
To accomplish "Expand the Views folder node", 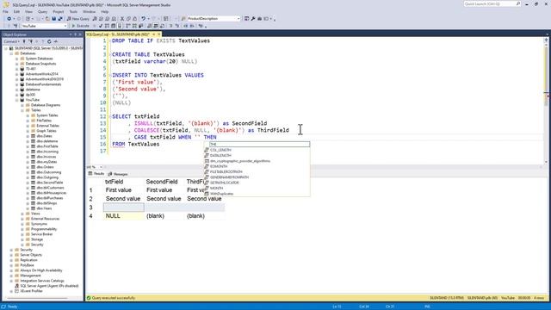I will point(22,214).
